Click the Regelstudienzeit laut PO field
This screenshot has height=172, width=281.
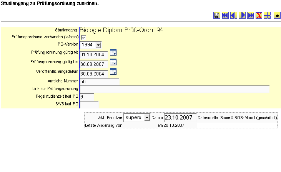87,97
